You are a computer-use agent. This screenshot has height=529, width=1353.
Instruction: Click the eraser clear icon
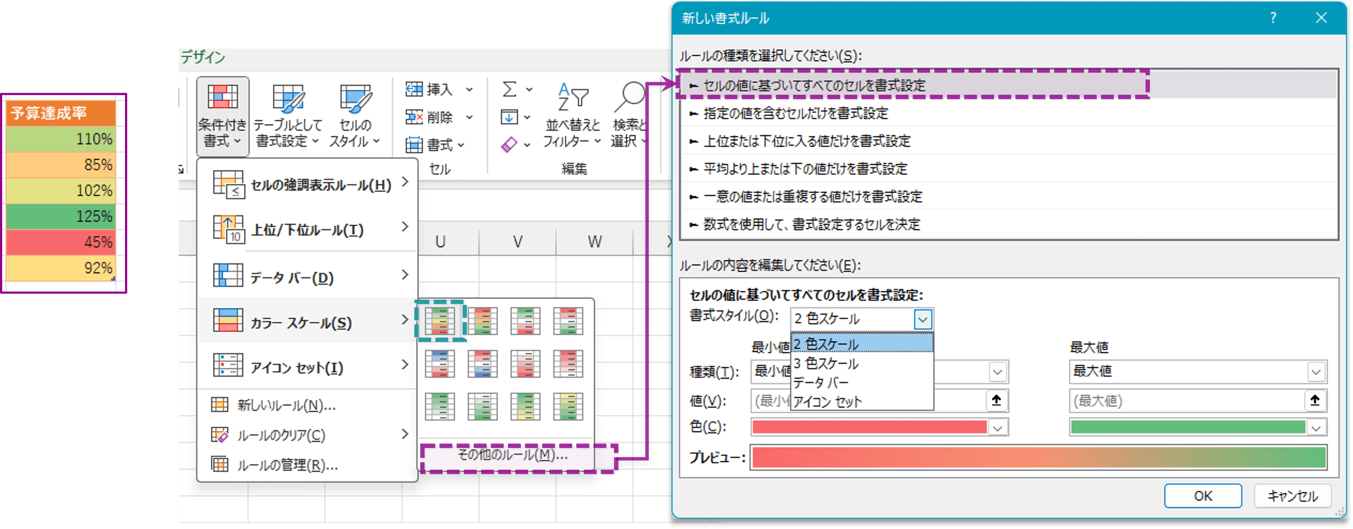[509, 144]
